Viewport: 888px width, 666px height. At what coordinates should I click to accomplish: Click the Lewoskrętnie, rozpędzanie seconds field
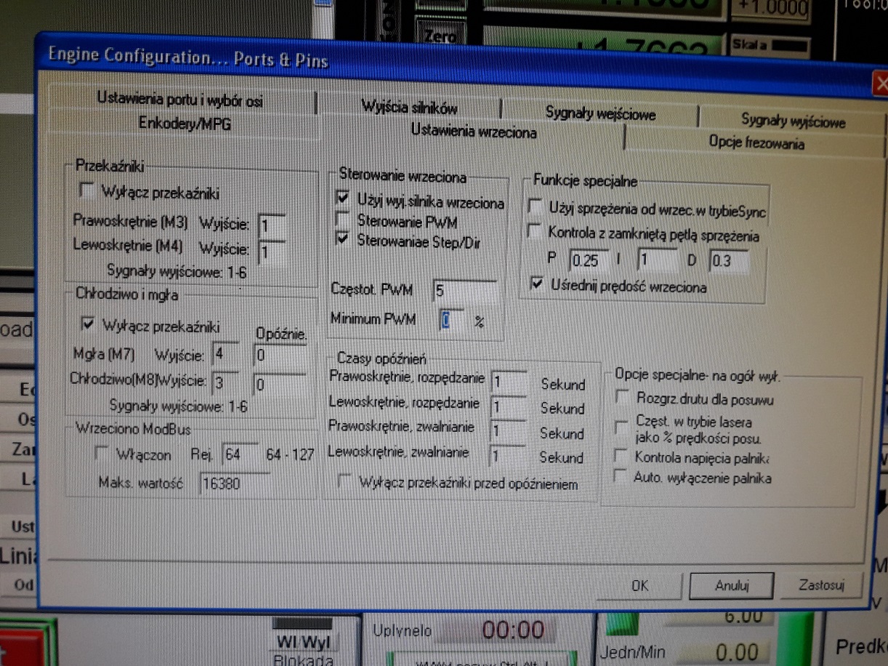509,406
